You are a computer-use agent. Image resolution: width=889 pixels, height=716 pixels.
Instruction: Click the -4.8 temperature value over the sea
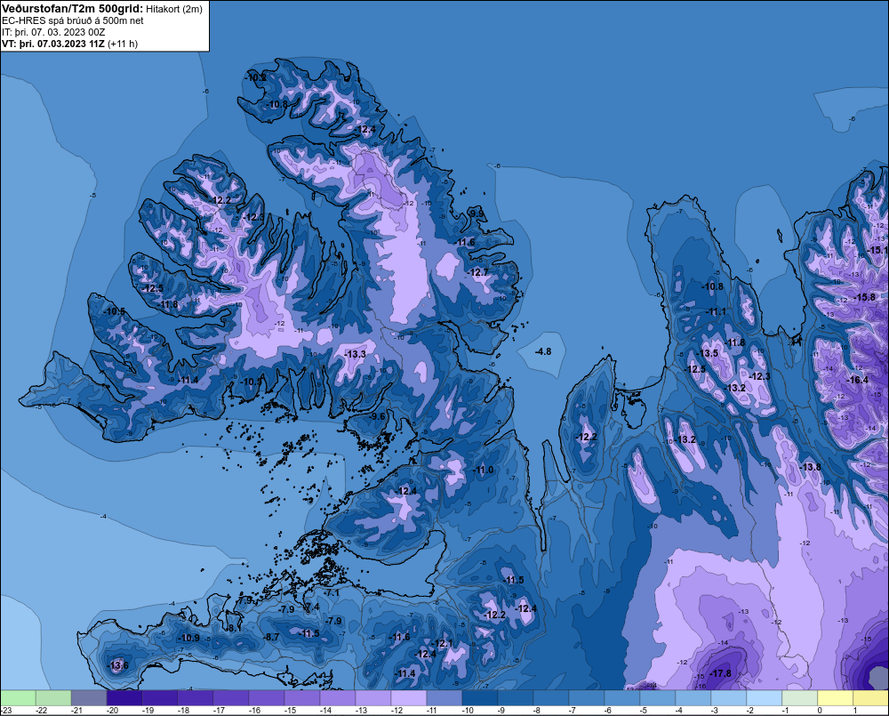tap(543, 351)
